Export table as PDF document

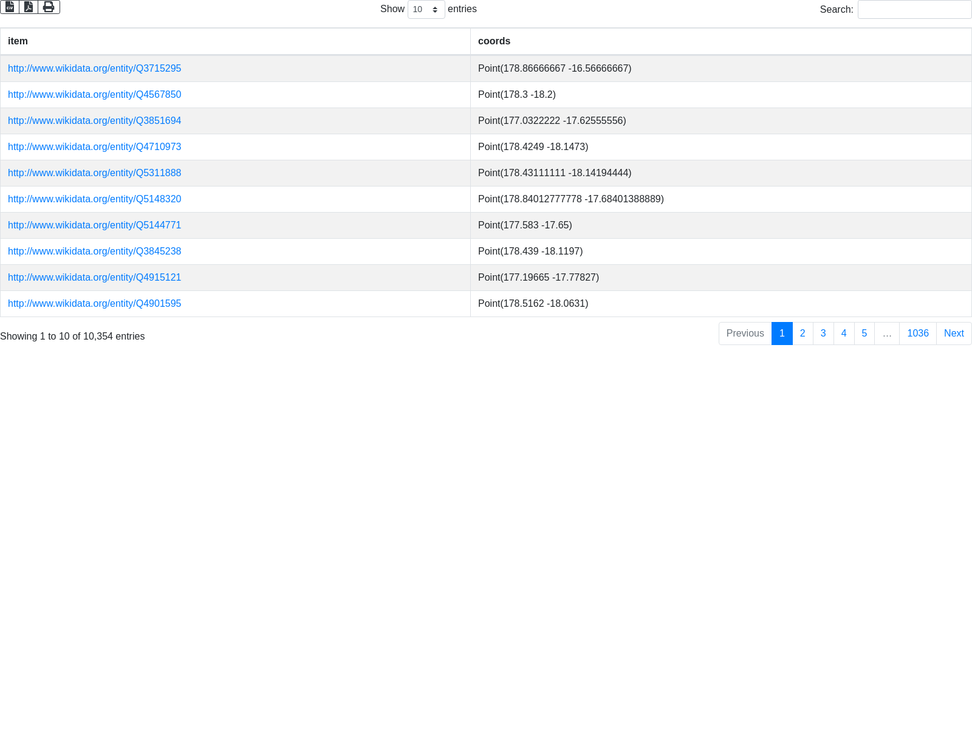[29, 7]
